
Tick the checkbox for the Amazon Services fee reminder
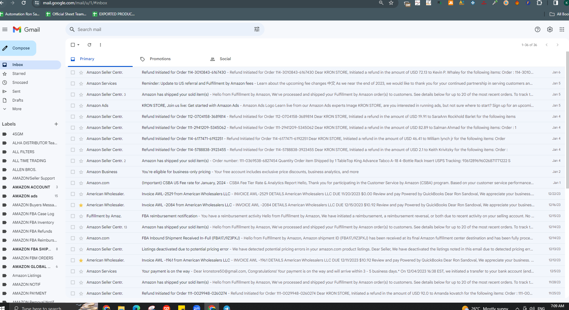tap(73, 83)
